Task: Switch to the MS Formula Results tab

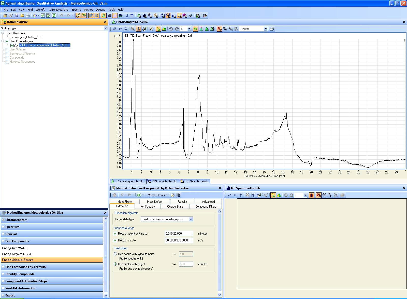Action: pyautogui.click(x=162, y=181)
